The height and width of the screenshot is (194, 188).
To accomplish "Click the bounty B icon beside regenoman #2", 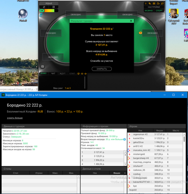I will 129,134.
